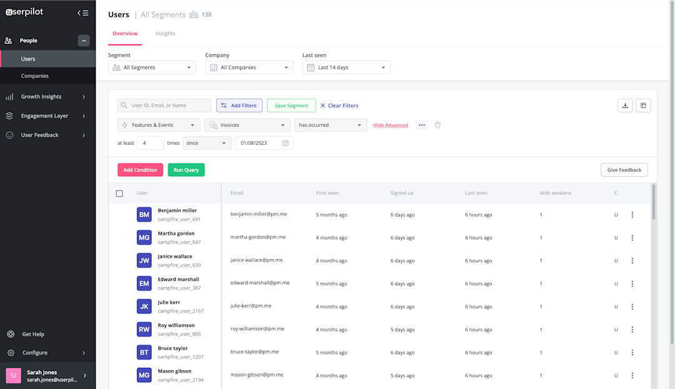
Task: Click the Hide Advanced link
Action: 391,125
